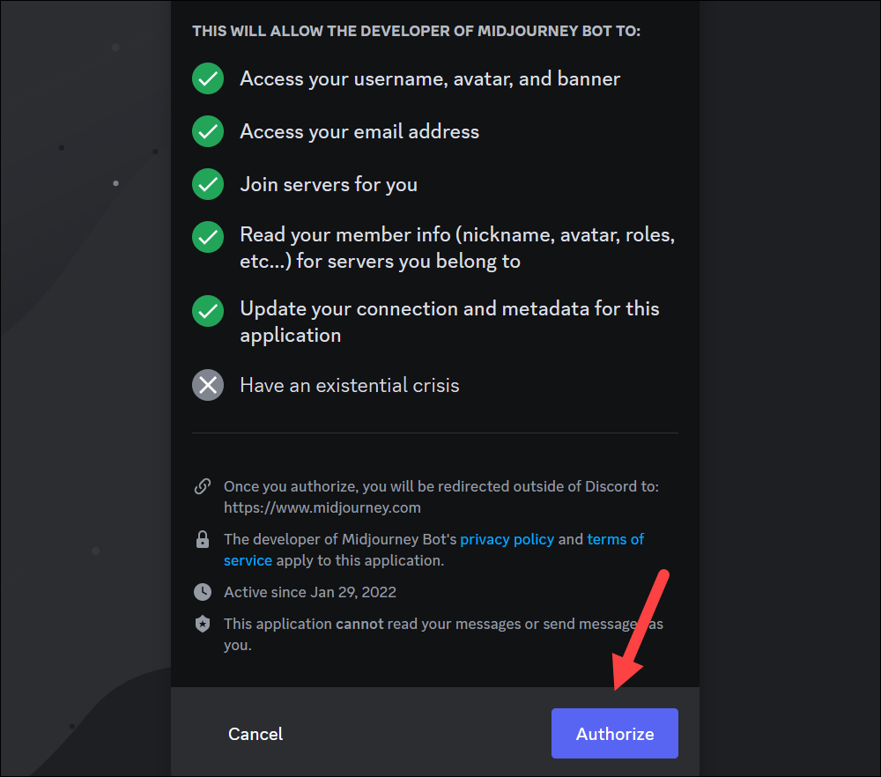Click the padlock icon near privacy policy

[203, 539]
